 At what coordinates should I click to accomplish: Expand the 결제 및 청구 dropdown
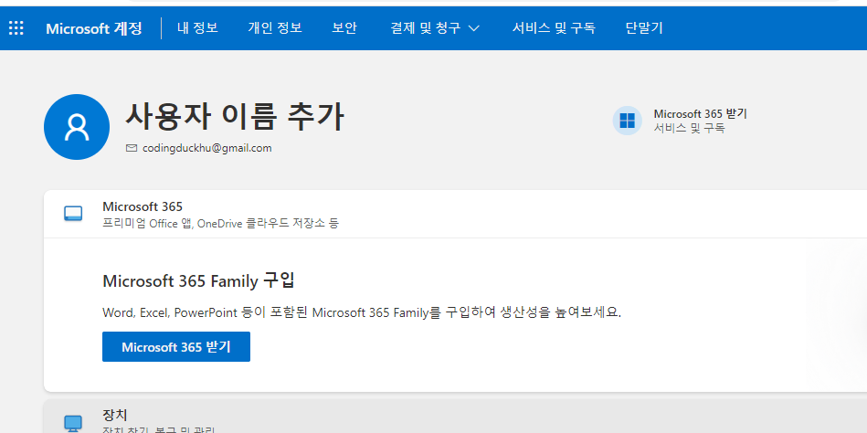tap(435, 27)
